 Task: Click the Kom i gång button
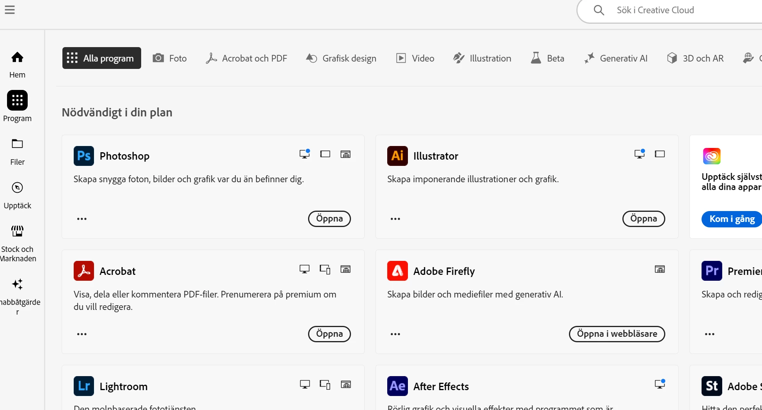732,219
